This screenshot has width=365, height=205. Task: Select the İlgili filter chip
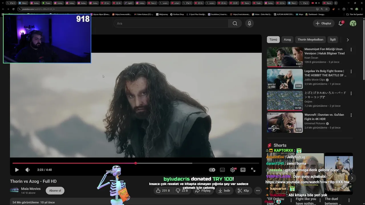tap(333, 40)
